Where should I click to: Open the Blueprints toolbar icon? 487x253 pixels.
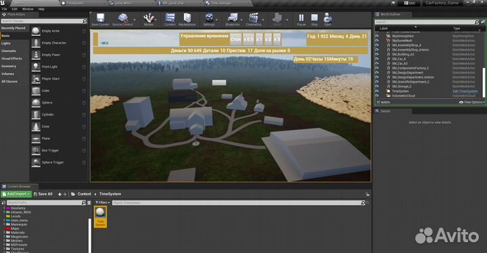pos(232,20)
